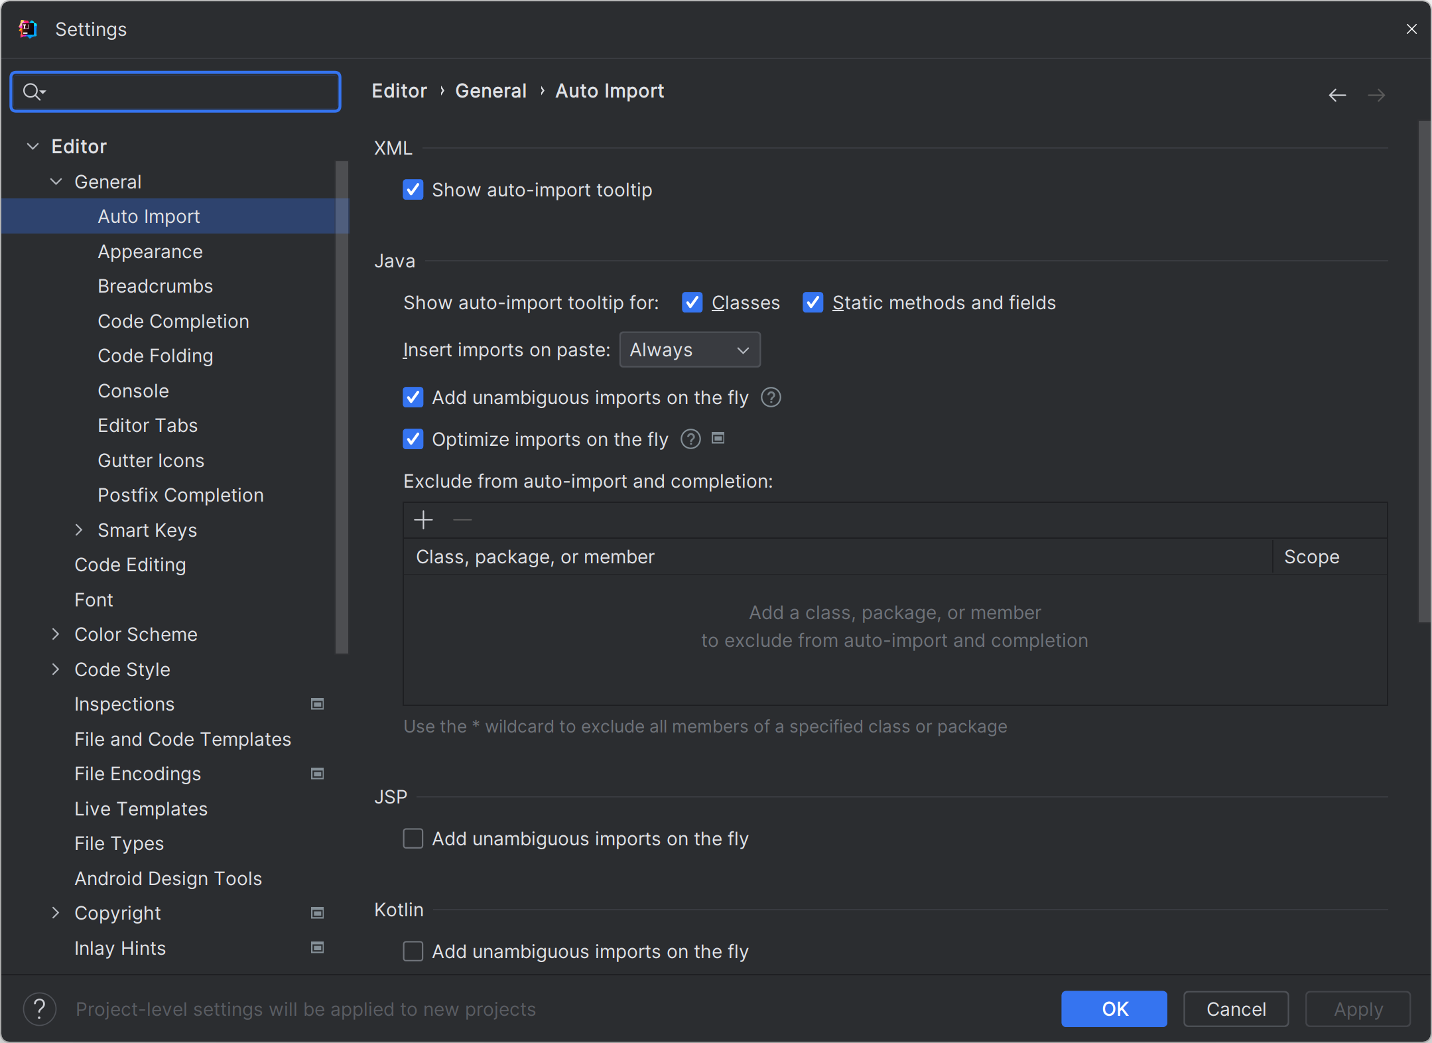Click project-level icon next to Copyright
The width and height of the screenshot is (1432, 1043).
point(318,913)
